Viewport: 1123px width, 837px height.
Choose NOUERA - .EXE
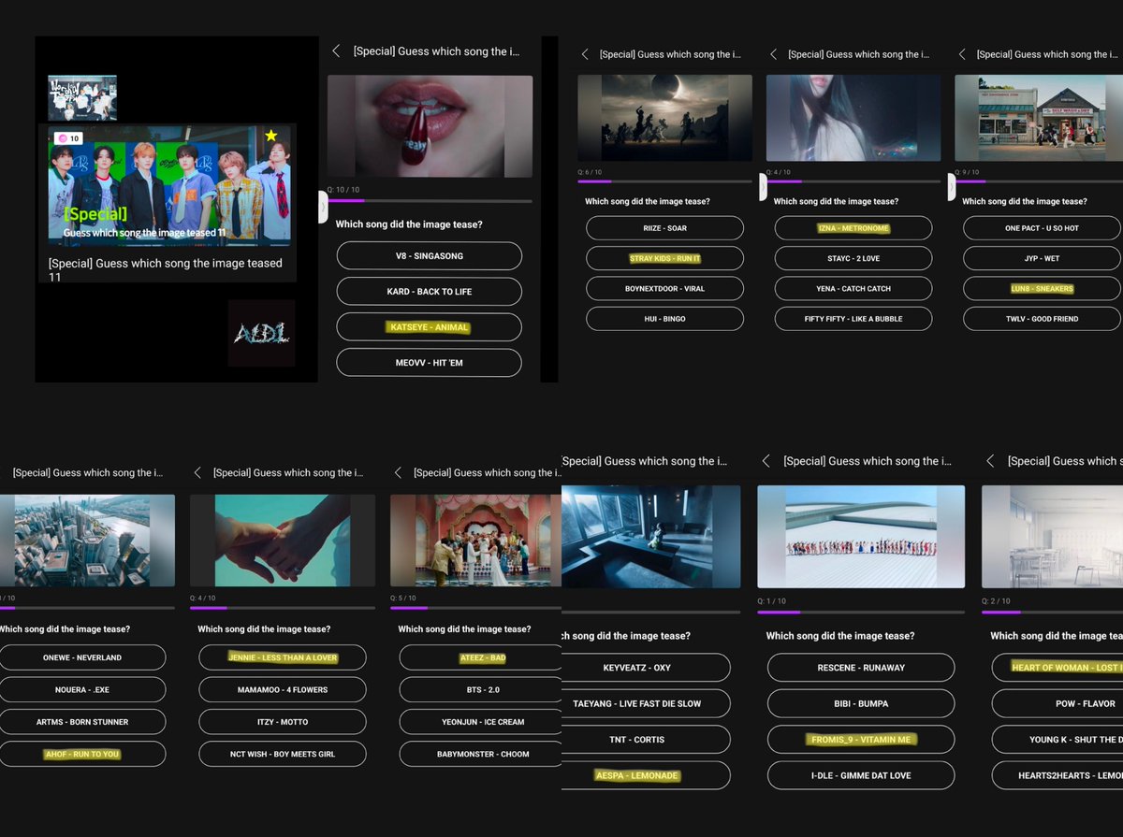click(x=82, y=690)
